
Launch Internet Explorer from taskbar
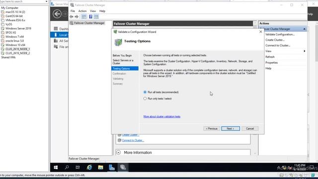pos(89,168)
